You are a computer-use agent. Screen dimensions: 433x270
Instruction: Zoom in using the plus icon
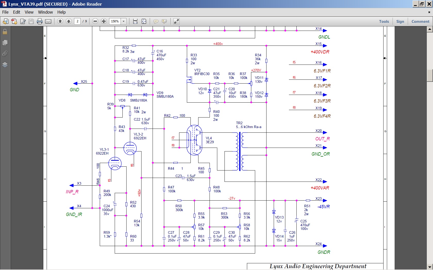[104, 21]
